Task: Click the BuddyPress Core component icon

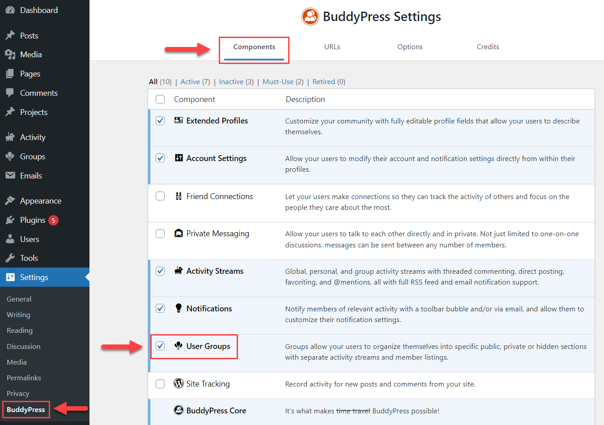Action: [179, 410]
